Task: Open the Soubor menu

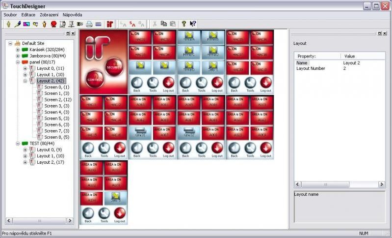Action: coord(10,15)
